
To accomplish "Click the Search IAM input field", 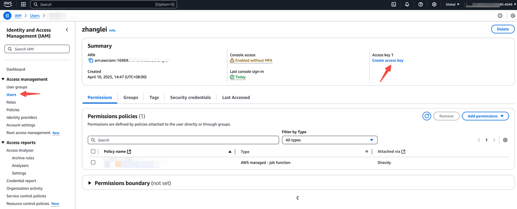I will point(37,49).
